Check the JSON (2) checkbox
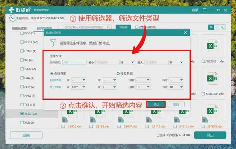236x149 pixels. [x=22, y=69]
